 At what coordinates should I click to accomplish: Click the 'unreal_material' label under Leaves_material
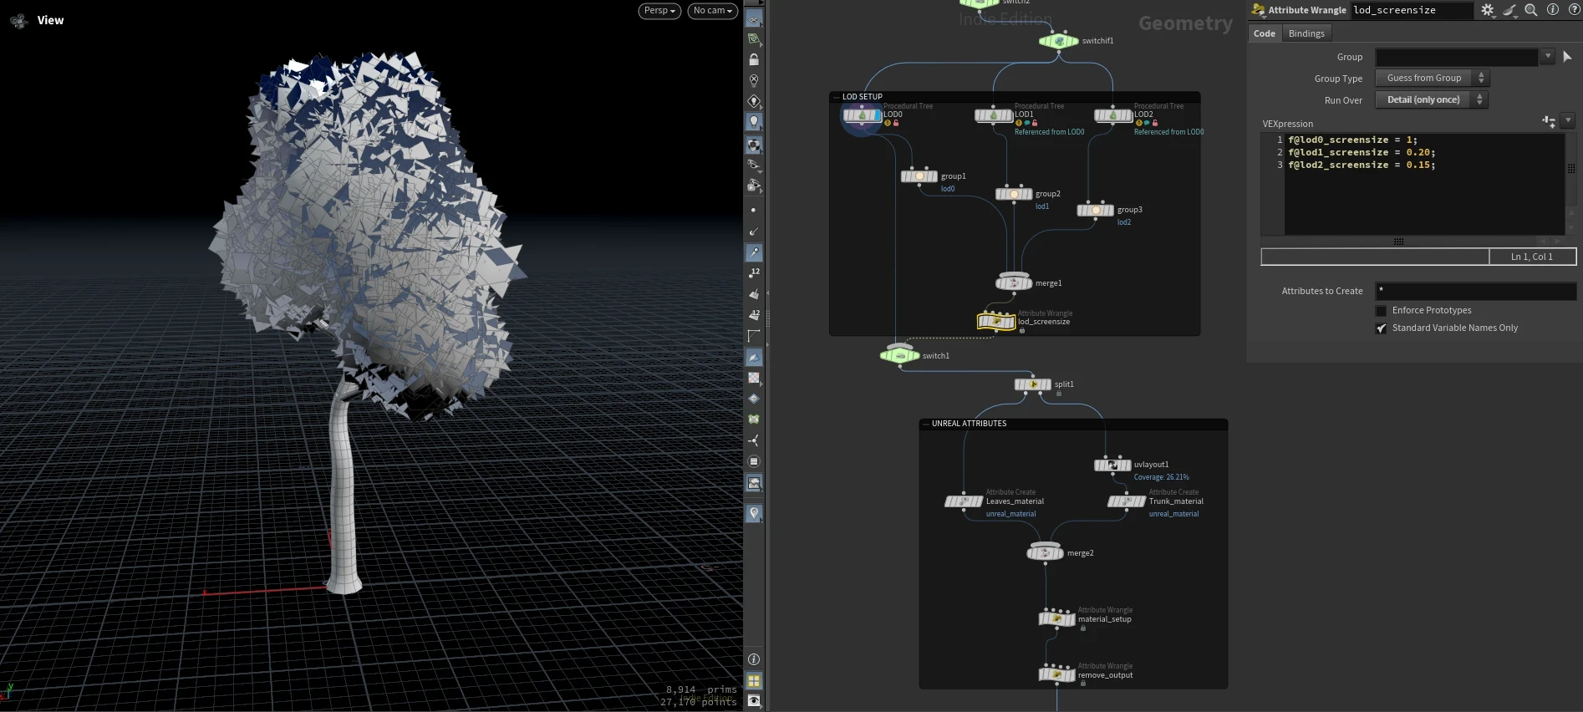[1010, 514]
